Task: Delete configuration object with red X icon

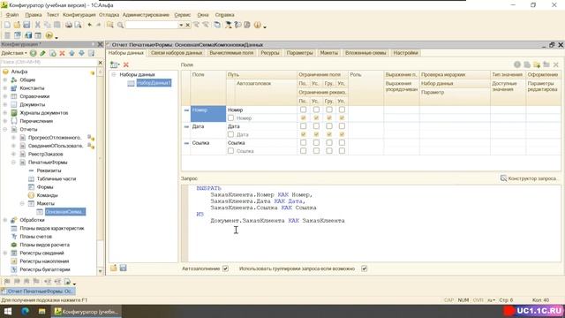Action: [62, 53]
